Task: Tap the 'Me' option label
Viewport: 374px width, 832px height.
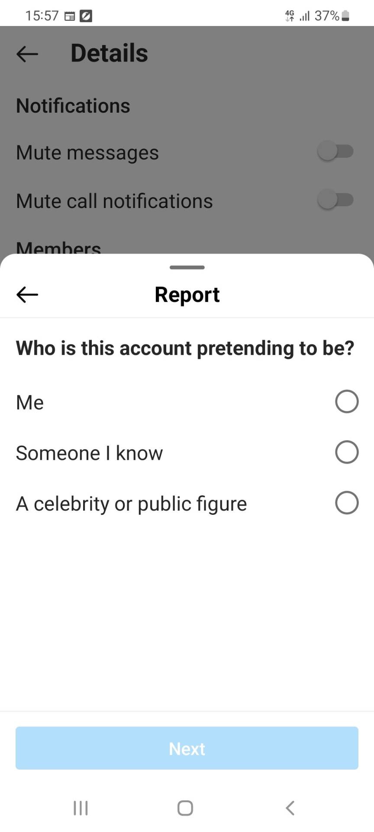Action: [30, 403]
